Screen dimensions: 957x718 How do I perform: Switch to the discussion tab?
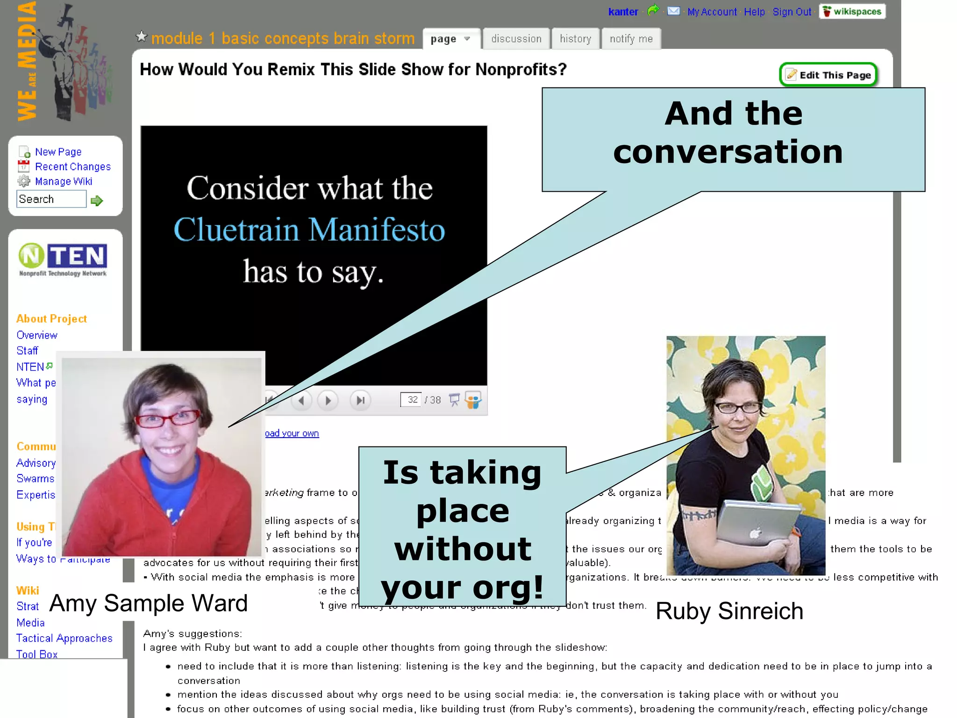click(516, 39)
